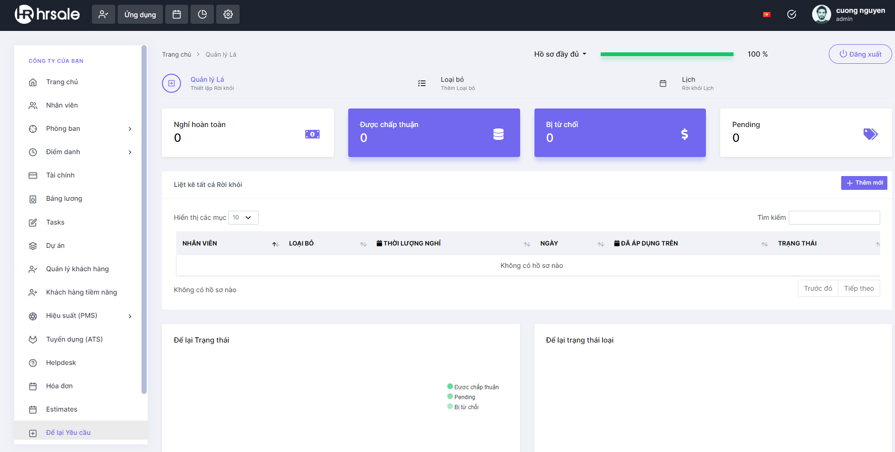Toggle Pending legend item in chart
This screenshot has width=895, height=452.
point(461,397)
